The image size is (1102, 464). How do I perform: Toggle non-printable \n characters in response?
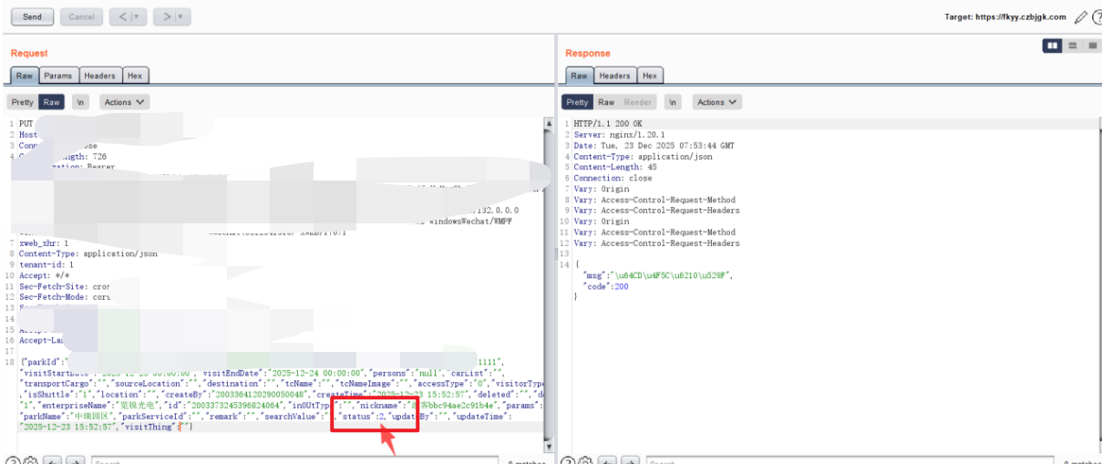[x=673, y=102]
